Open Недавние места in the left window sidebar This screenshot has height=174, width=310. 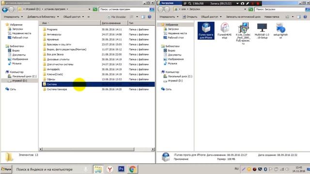(x=21, y=33)
